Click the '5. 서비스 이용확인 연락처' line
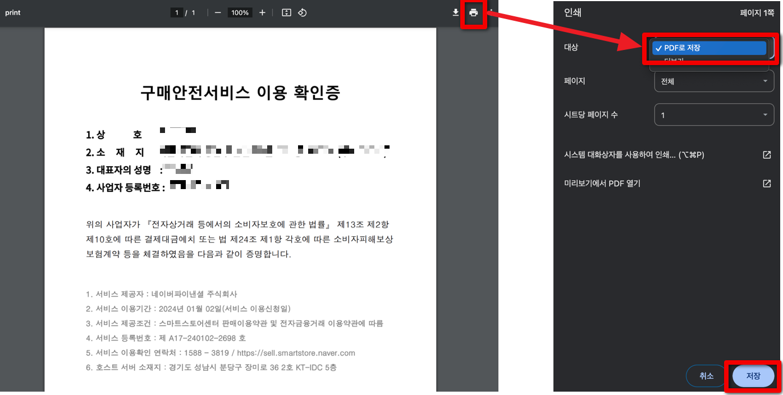 pos(221,353)
